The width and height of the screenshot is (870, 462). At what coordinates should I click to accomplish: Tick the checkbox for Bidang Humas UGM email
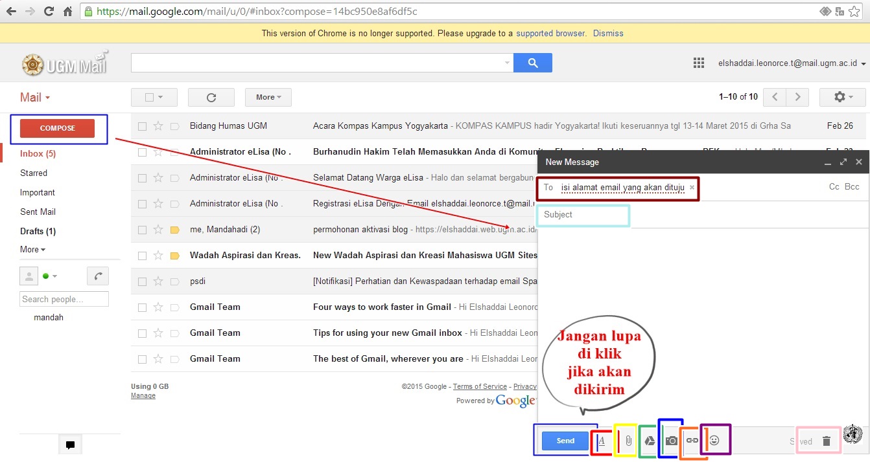[x=142, y=126]
